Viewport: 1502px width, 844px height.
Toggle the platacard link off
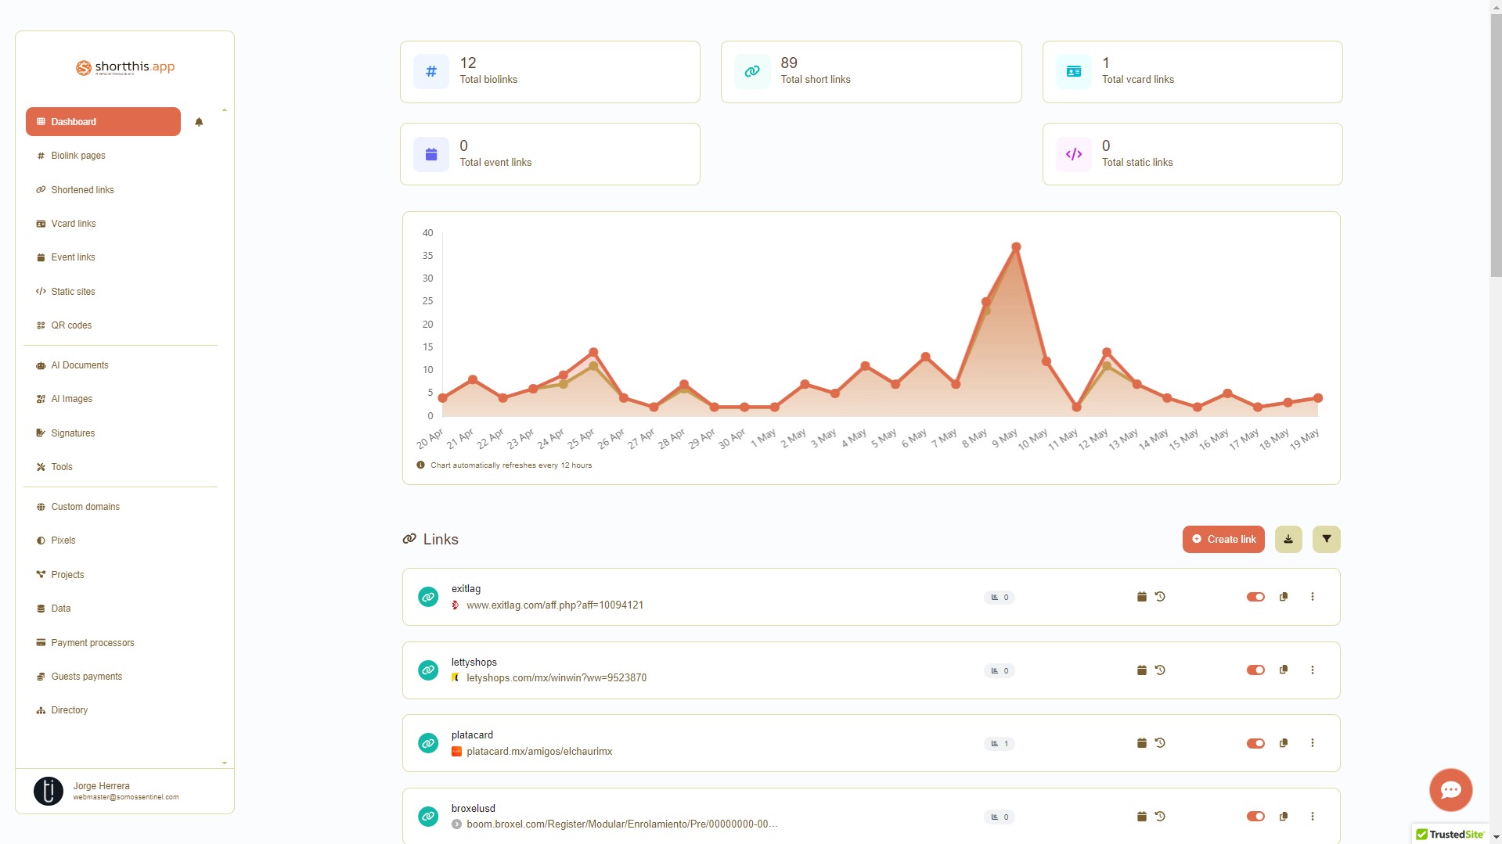tap(1255, 743)
